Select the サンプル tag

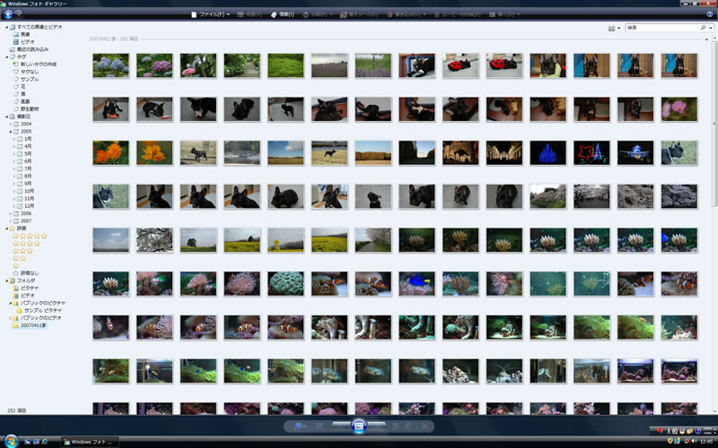pyautogui.click(x=30, y=79)
